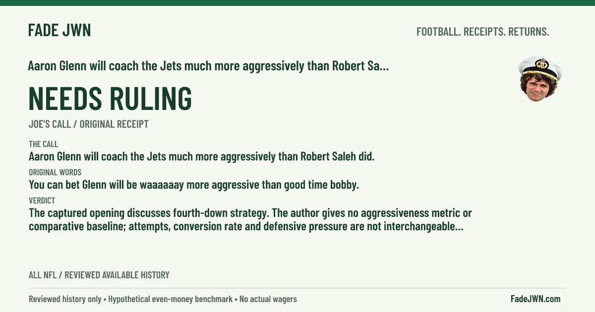This screenshot has width=595, height=312.
Task: Click the FADE JWN logo title
Action: 59,31
